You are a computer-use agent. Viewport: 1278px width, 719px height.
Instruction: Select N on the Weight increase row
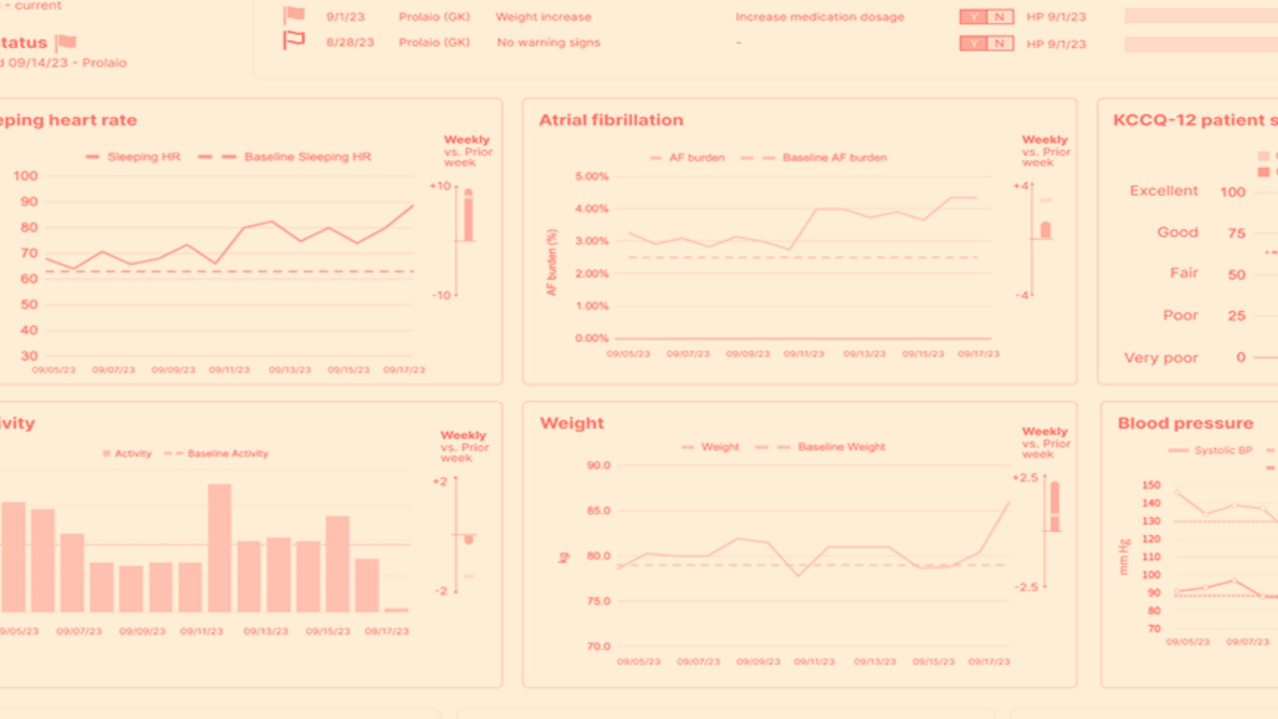[1000, 17]
